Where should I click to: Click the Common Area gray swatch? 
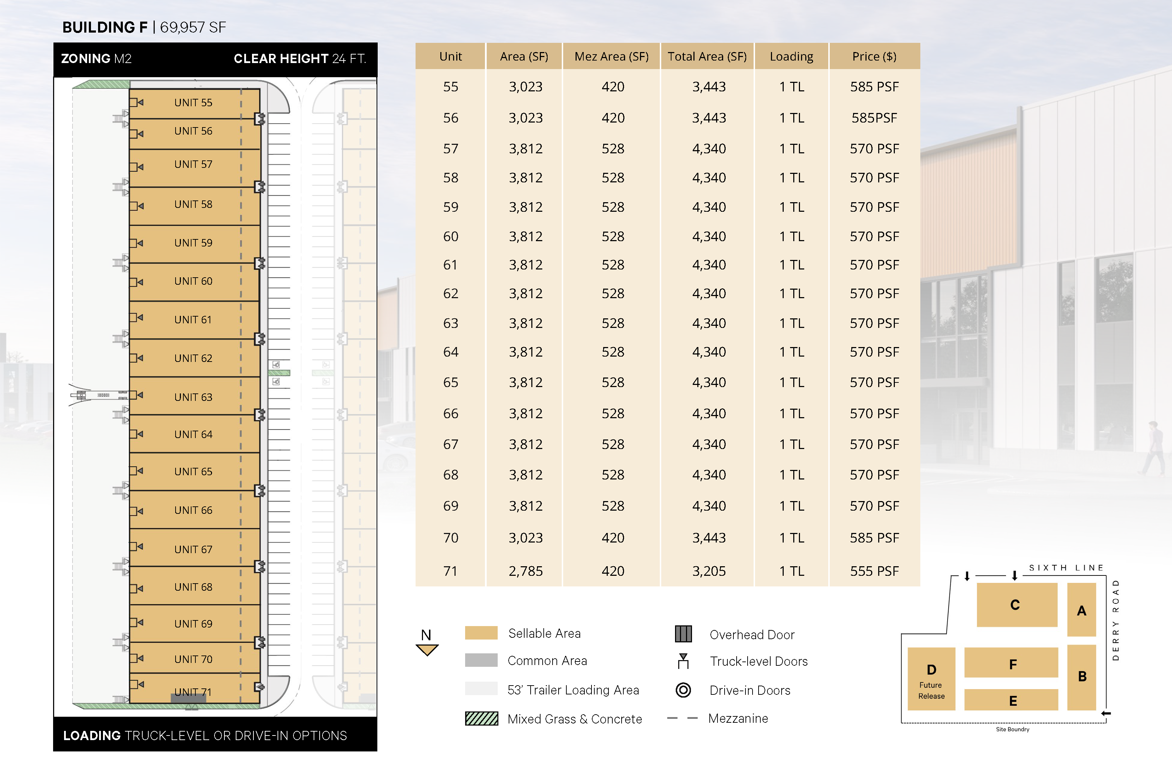coord(481,660)
